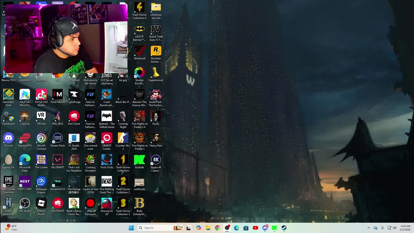414x233 pixels.
Task: Launch iMyFone MirrorTo from the desktop
Action: click(x=25, y=98)
